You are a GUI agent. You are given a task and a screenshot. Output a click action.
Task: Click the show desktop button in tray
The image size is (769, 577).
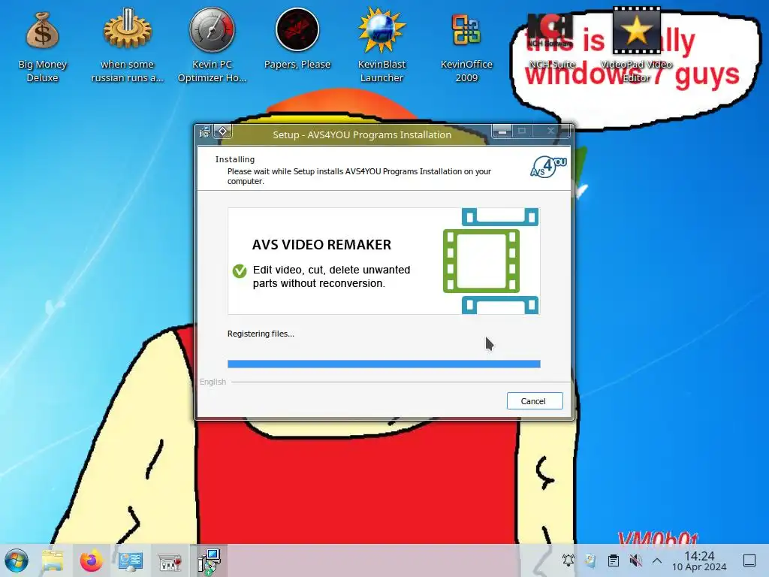tap(749, 560)
